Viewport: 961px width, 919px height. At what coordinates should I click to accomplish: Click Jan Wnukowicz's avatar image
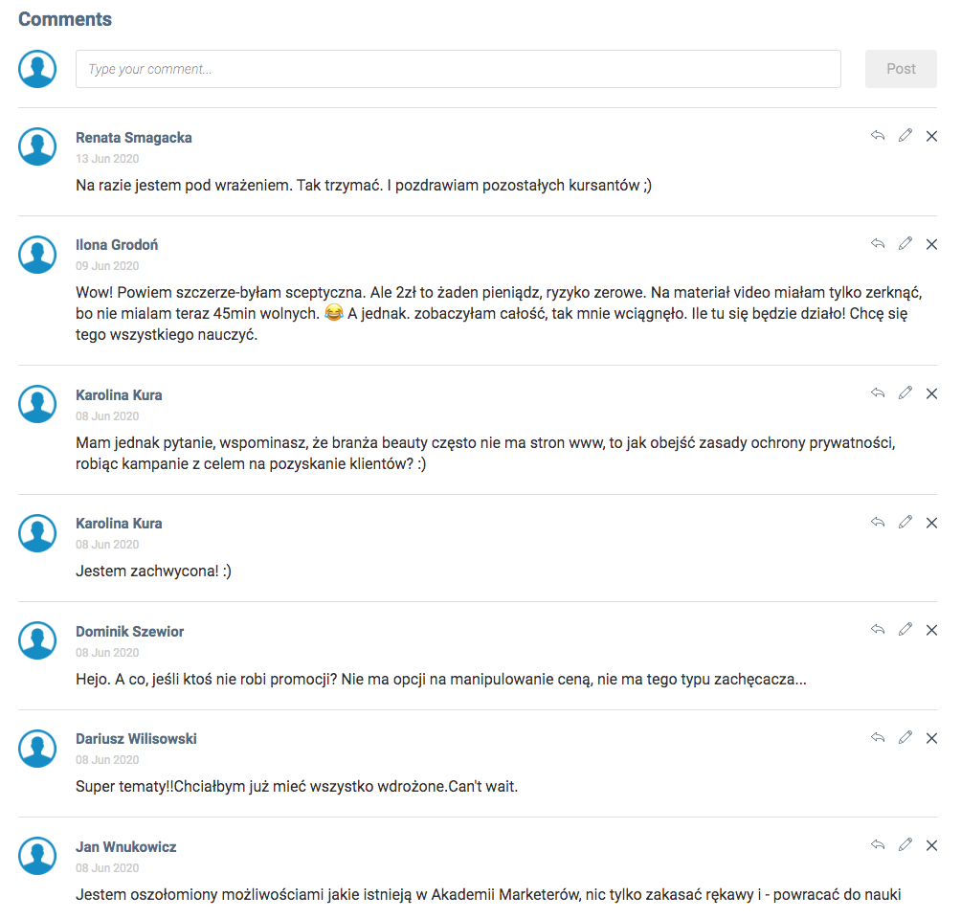(x=38, y=856)
